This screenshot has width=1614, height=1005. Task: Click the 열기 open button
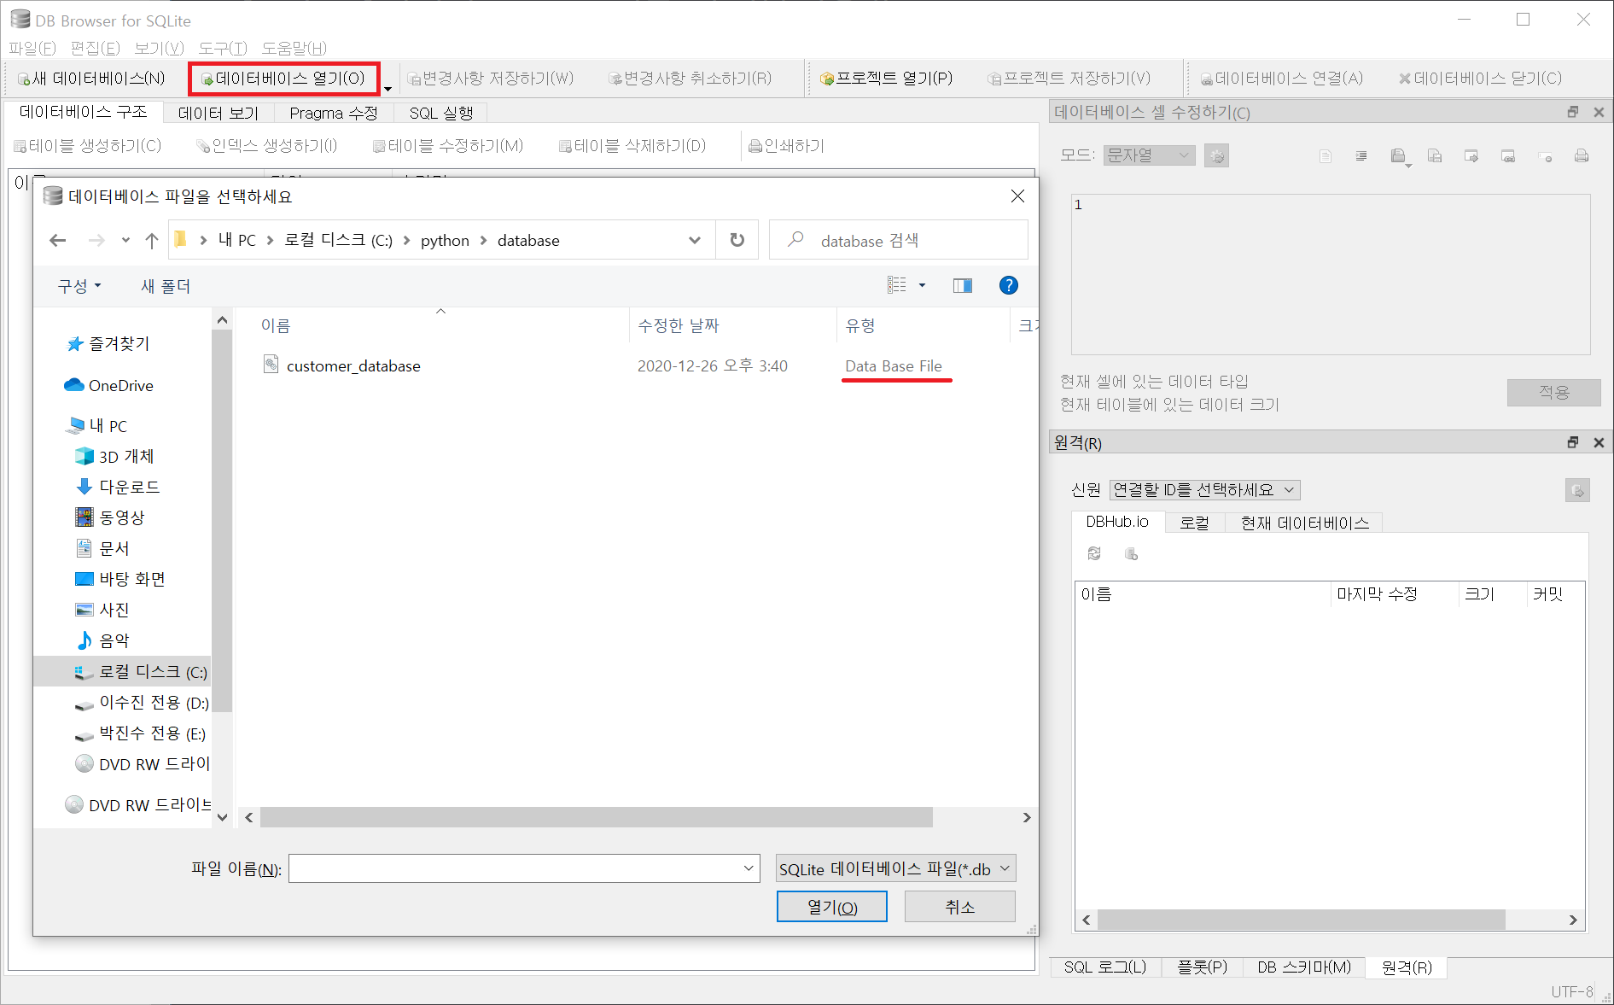pos(831,907)
